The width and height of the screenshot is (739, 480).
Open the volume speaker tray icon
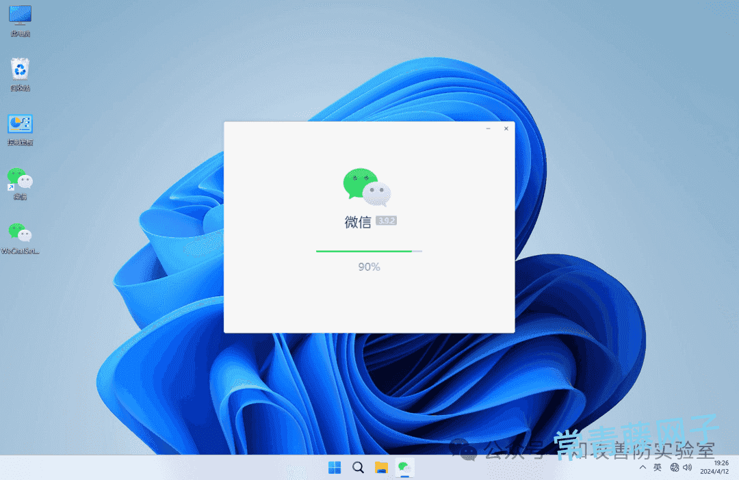coord(688,467)
